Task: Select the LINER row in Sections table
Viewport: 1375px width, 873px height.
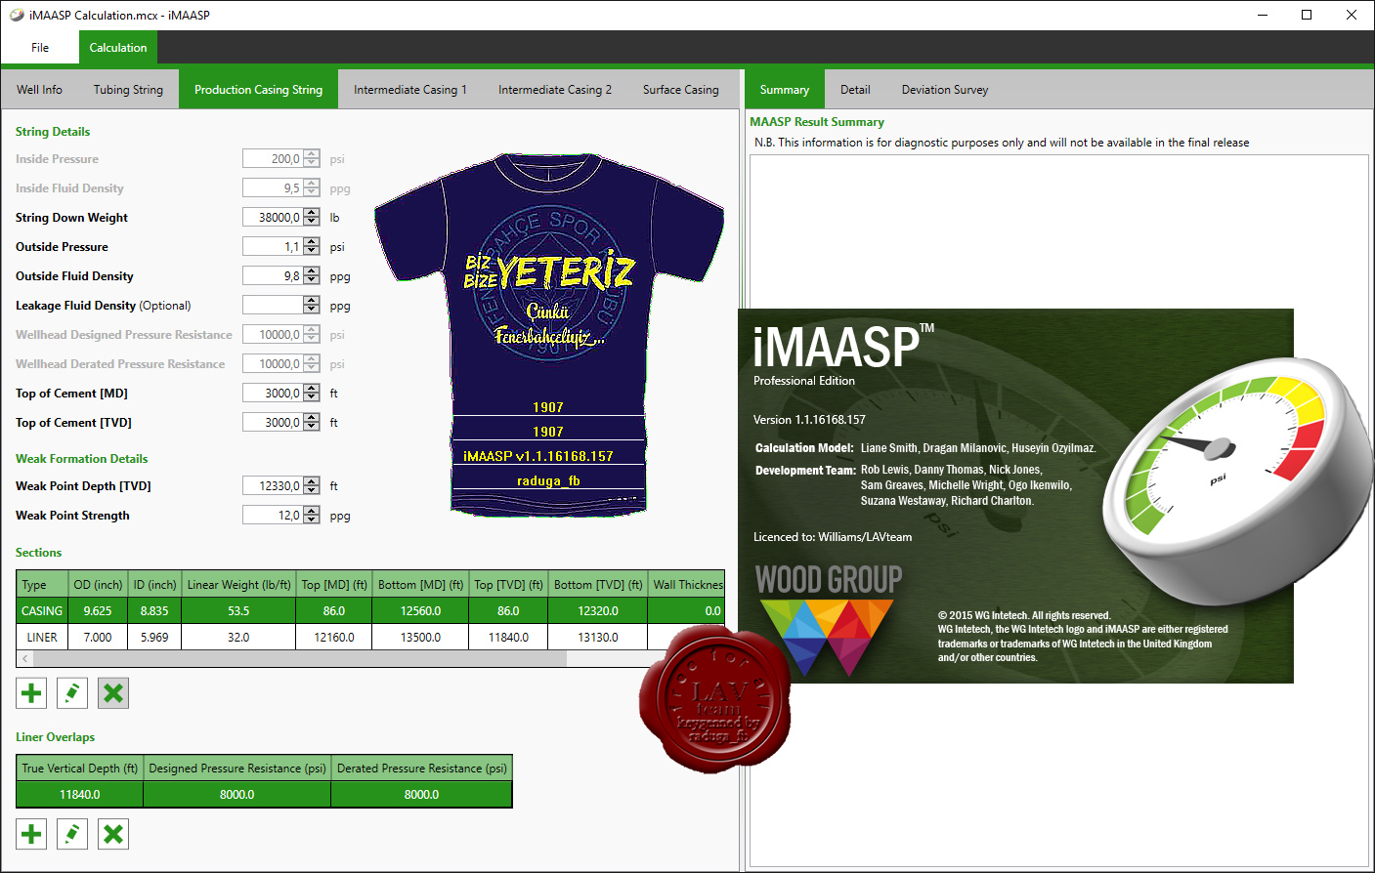Action: [370, 638]
